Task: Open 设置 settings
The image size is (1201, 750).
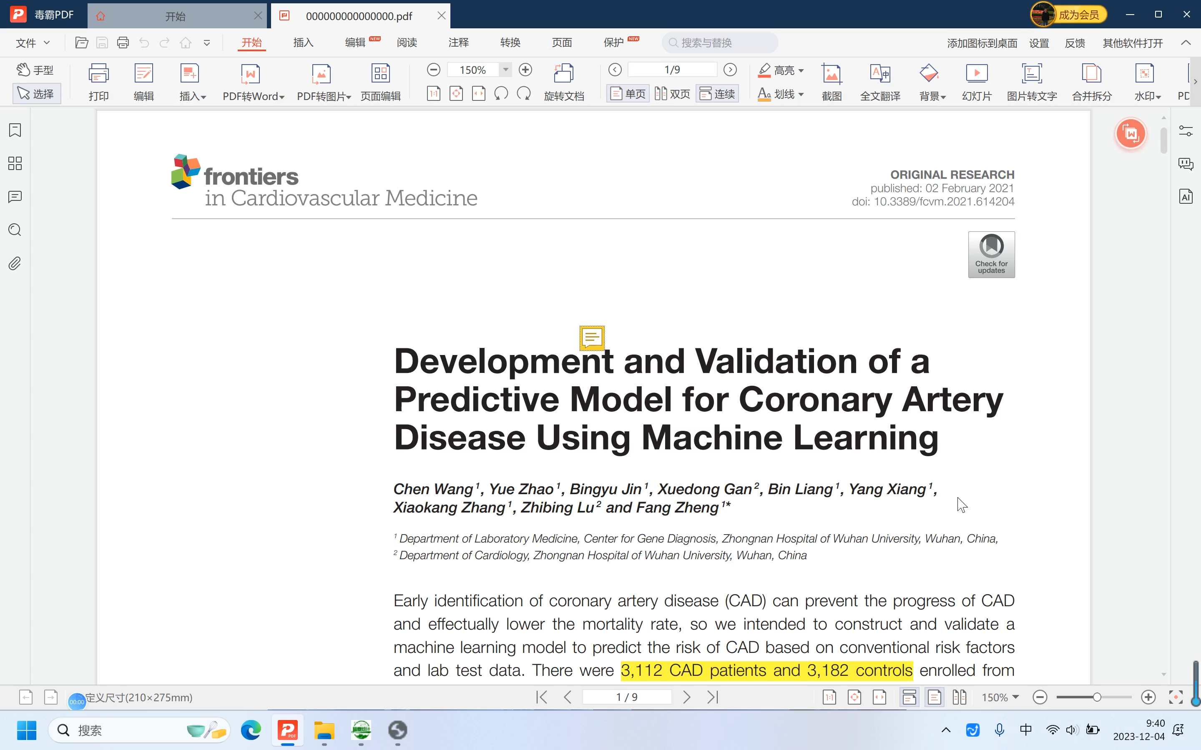Action: (x=1039, y=43)
